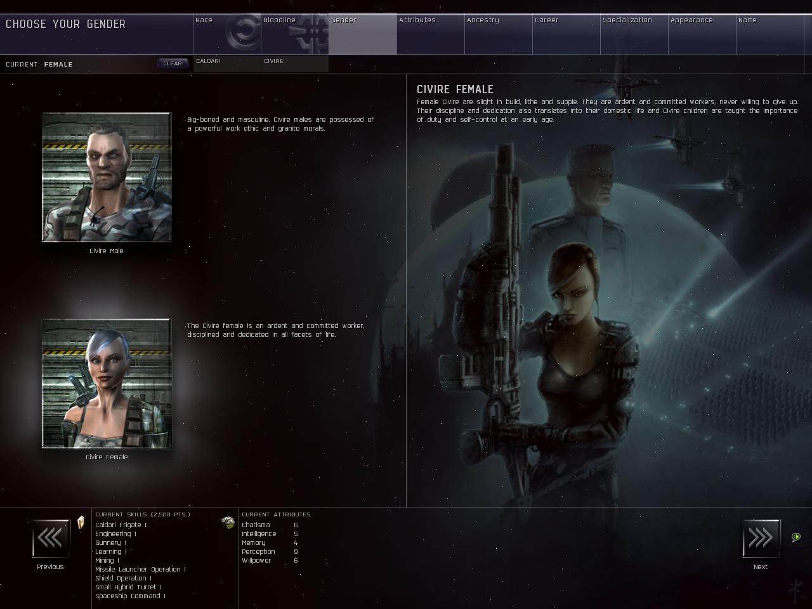Select the Engineering I skill
812x609 pixels.
coord(115,534)
